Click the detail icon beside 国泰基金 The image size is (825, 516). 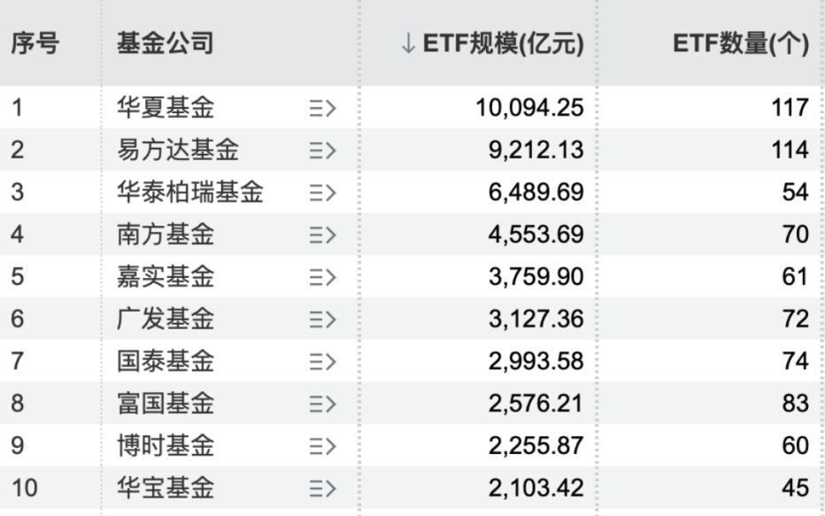click(x=322, y=361)
